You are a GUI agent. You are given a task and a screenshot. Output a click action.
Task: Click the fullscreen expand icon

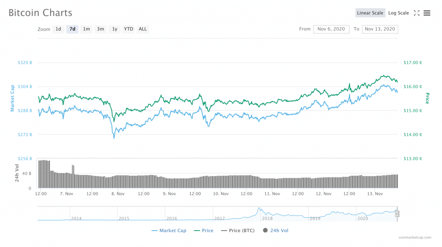pos(417,13)
